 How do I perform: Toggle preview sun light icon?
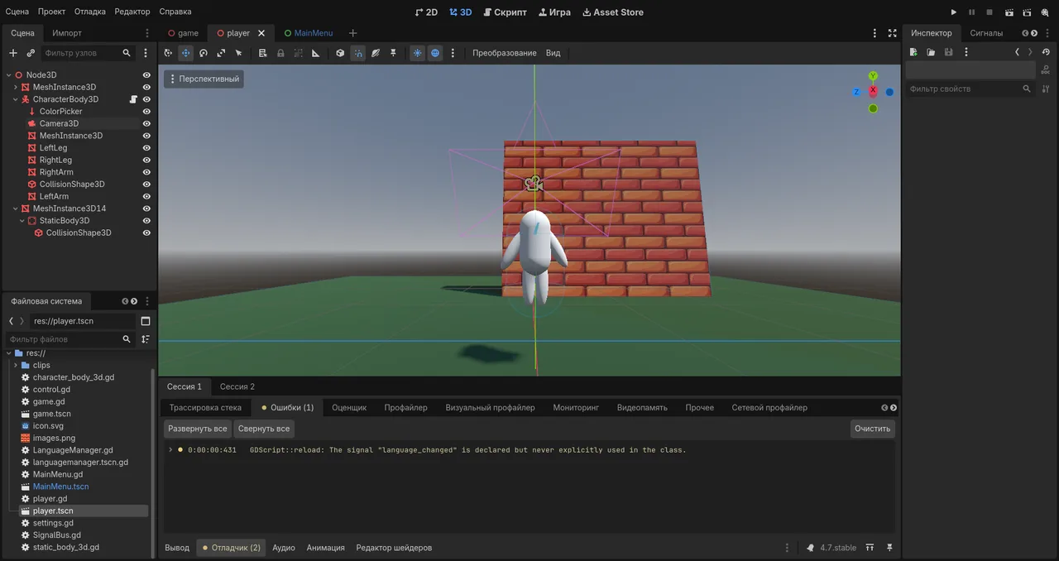point(418,53)
